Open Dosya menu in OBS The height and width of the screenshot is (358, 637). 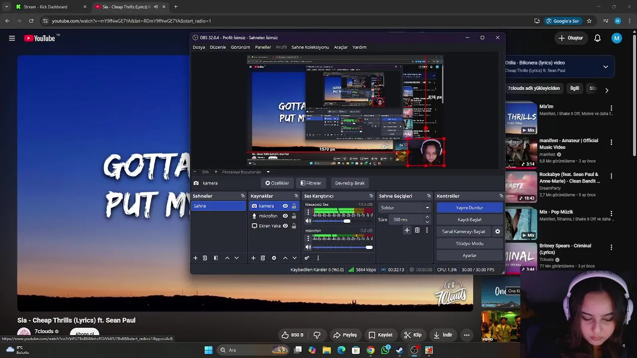[199, 47]
